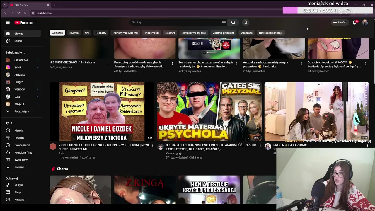Select the Muzyka filter chip

pyautogui.click(x=74, y=33)
